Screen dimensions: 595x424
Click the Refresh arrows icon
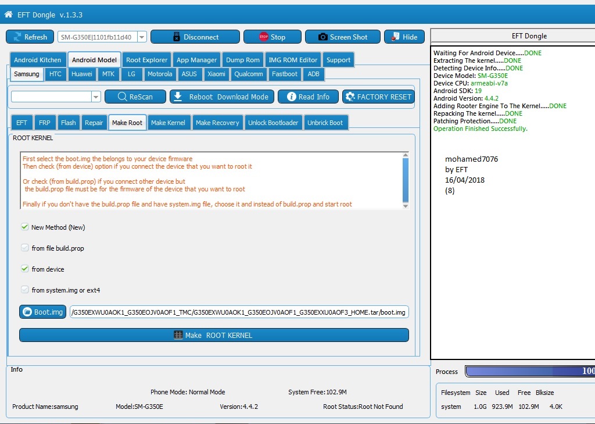click(17, 37)
